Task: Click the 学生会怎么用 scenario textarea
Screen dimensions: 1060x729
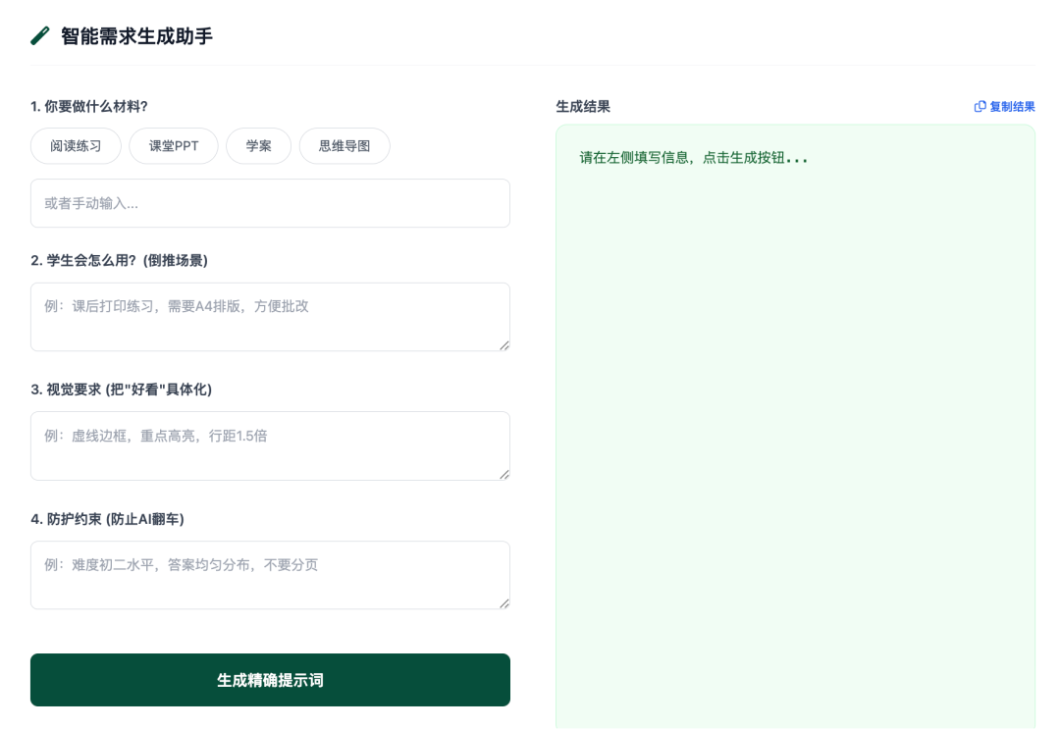Action: point(270,316)
